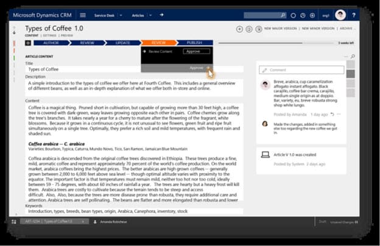This screenshot has width=380, height=246.
Task: Expand the Service Desk dropdown arrow
Action: (x=121, y=15)
